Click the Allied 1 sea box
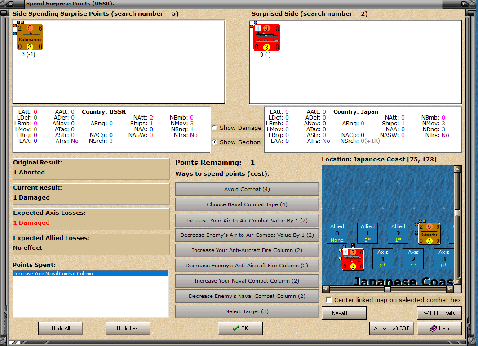 pyautogui.click(x=367, y=233)
